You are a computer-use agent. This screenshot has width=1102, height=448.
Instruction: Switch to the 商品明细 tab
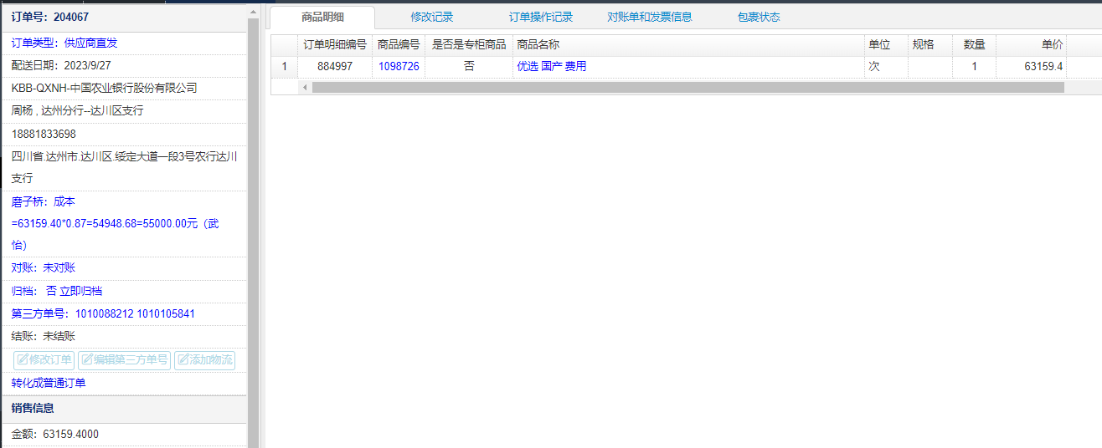tap(322, 17)
